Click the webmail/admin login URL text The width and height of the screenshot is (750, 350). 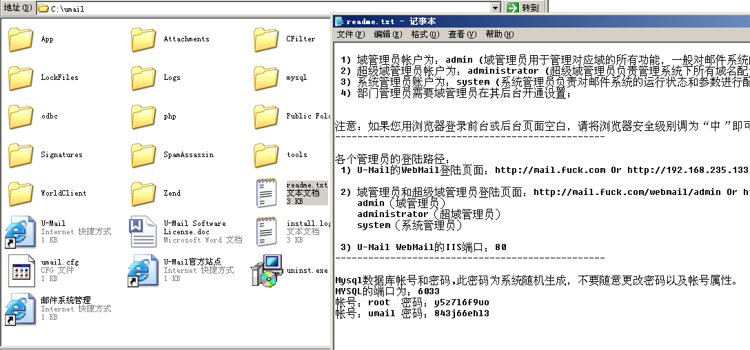[x=627, y=192]
